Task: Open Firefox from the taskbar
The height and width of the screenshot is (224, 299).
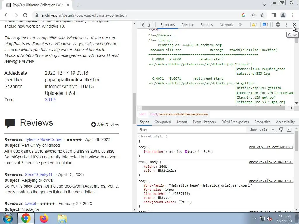Action: click(44, 218)
